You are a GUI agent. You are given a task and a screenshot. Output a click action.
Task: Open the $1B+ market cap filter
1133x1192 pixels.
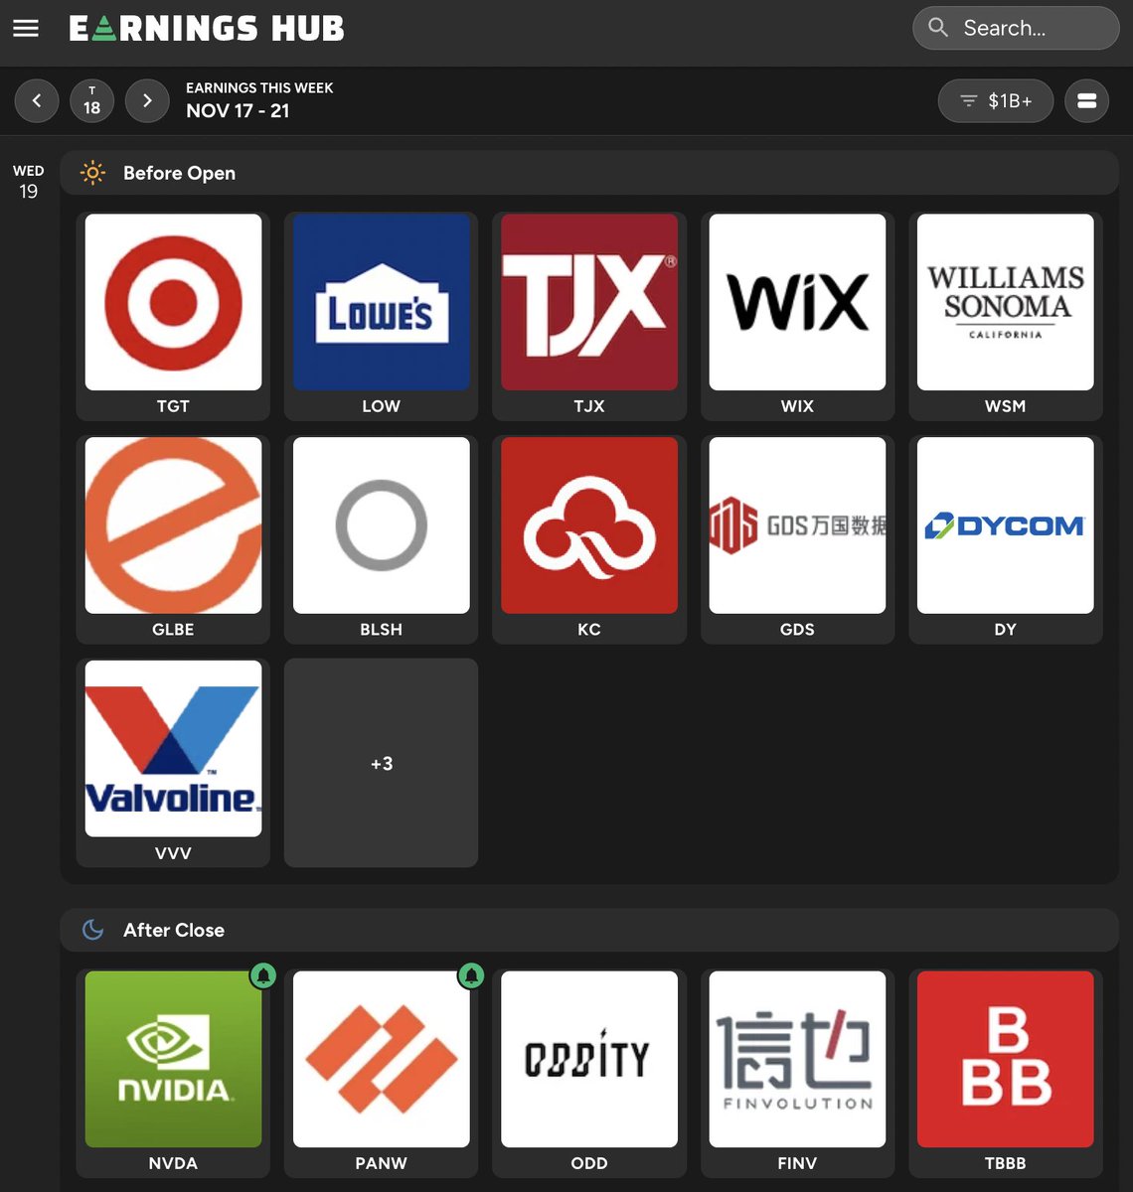click(x=996, y=101)
